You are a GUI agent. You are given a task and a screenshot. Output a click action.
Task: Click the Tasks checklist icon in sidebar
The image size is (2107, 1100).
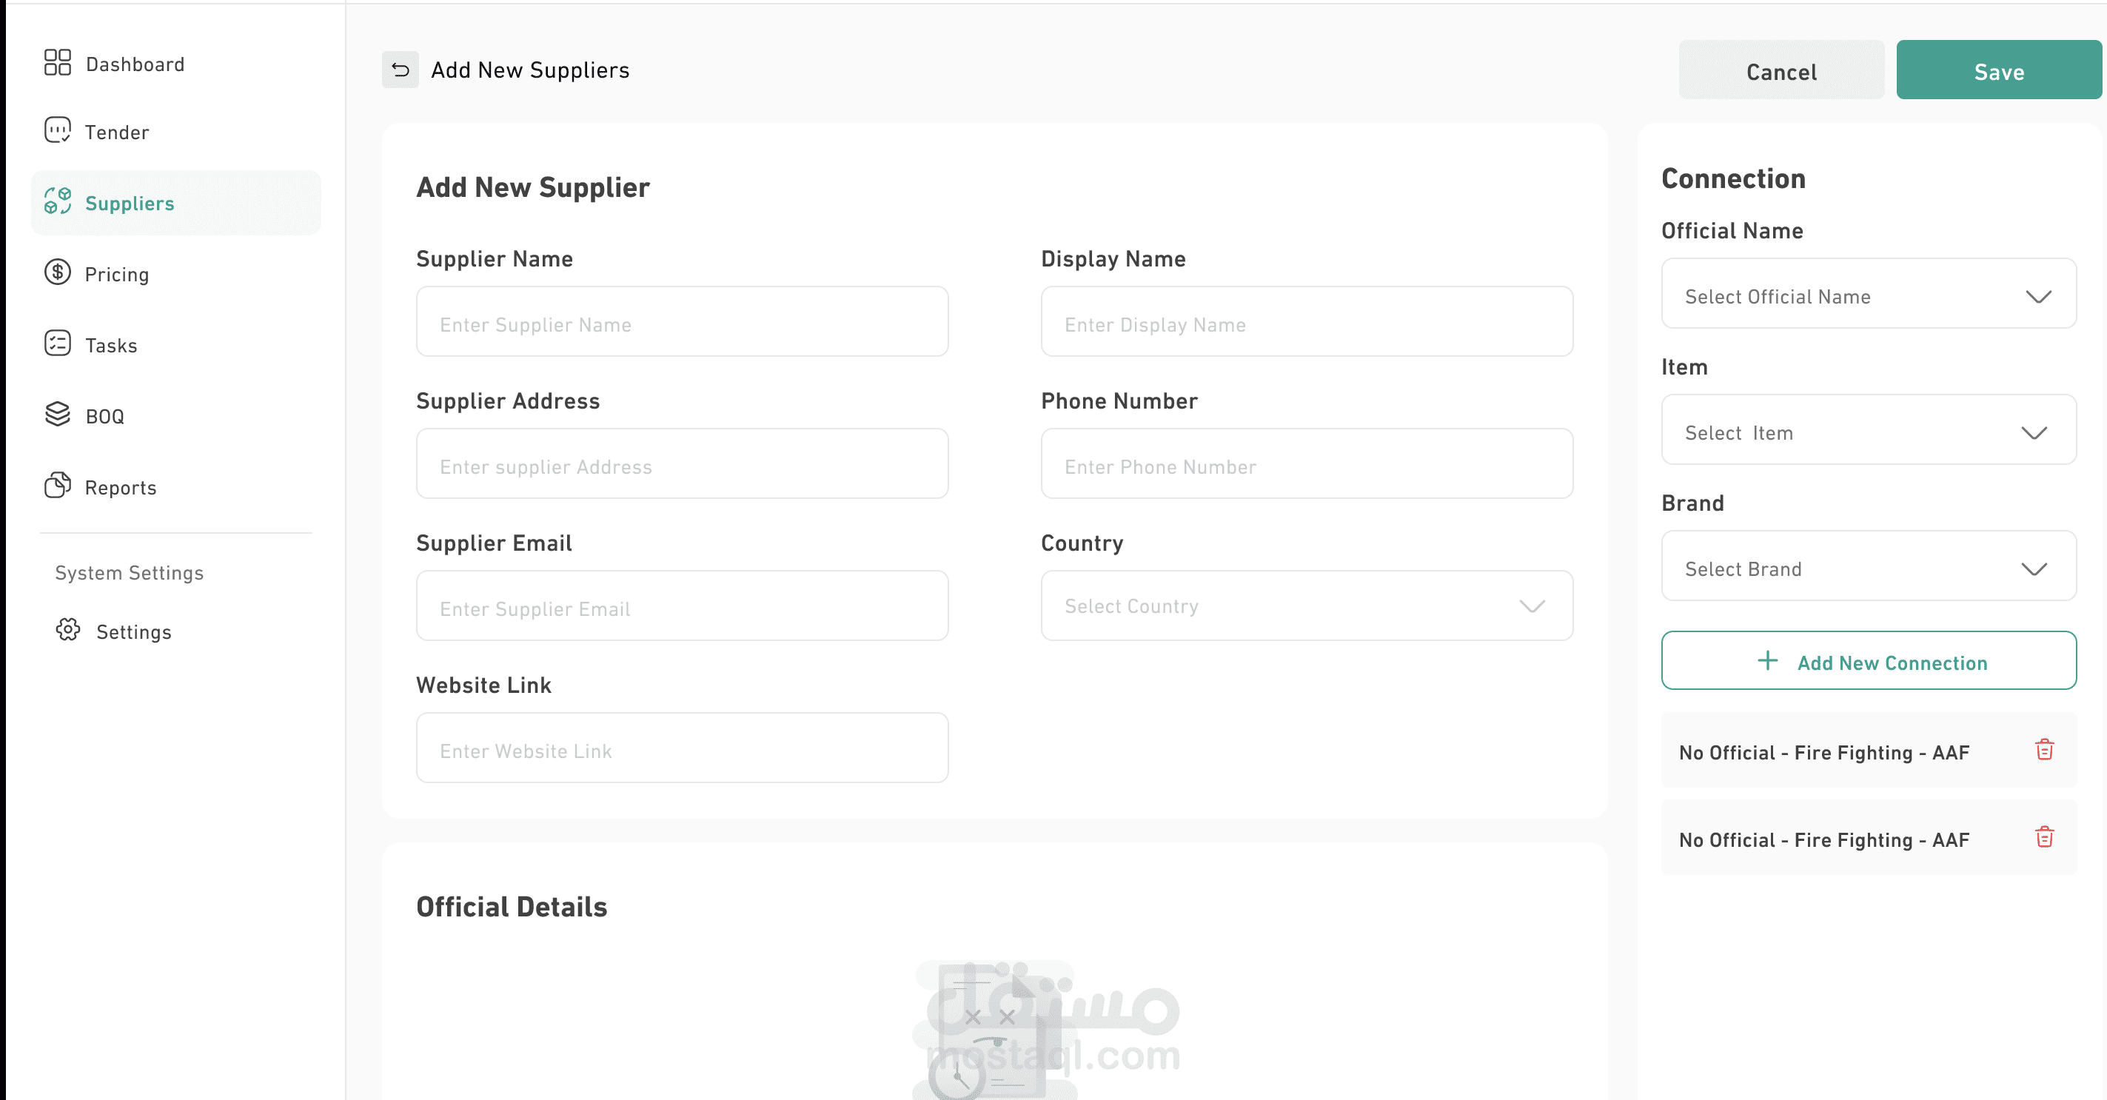57,343
